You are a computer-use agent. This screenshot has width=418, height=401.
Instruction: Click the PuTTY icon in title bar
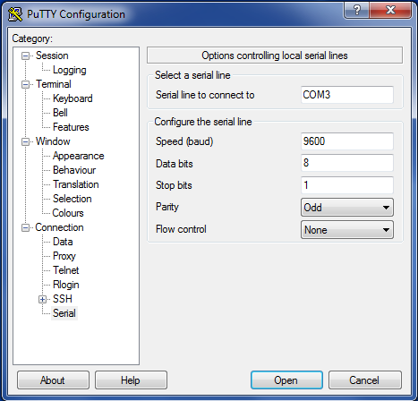[x=15, y=14]
